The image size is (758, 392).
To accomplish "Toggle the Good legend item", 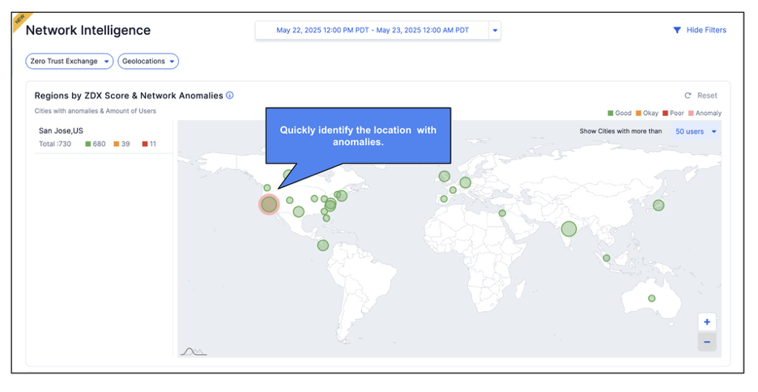I will (x=620, y=113).
